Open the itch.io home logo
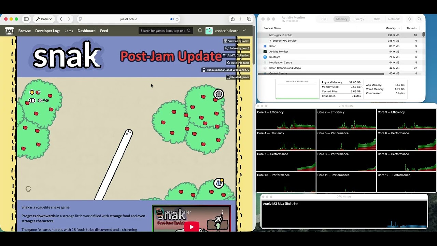 (x=9, y=31)
